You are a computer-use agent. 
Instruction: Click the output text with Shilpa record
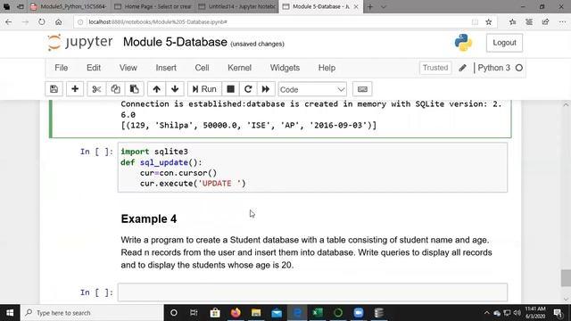tap(249, 125)
